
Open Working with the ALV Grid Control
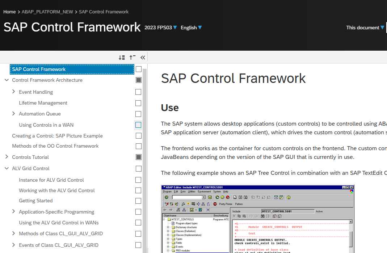tap(57, 190)
